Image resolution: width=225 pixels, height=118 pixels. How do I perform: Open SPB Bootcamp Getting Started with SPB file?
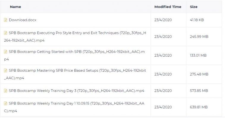74,55
